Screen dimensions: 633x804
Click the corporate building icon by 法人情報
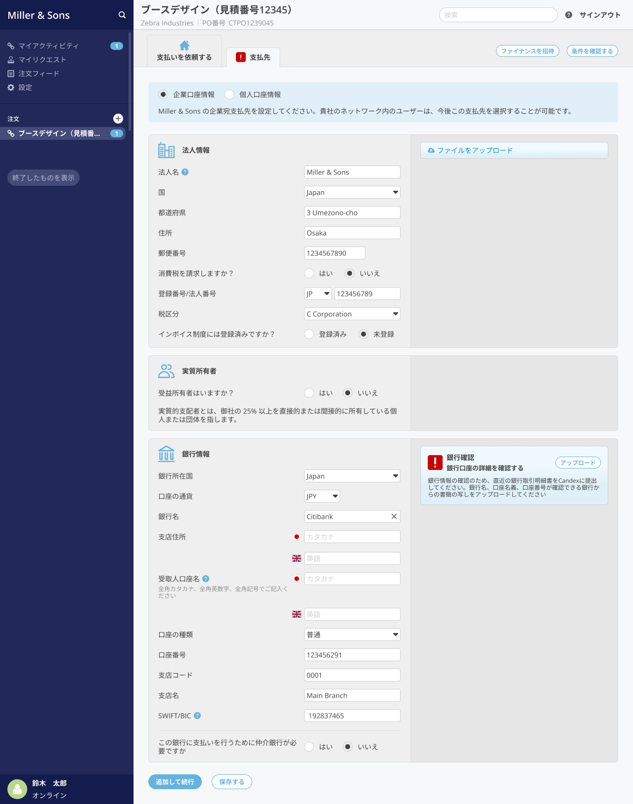point(166,150)
